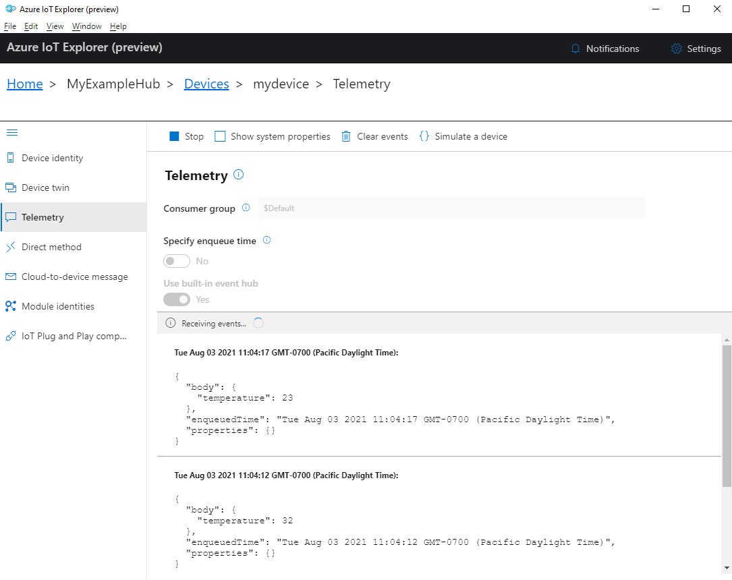Navigate back using the Devices breadcrumb link
732x580 pixels.
coord(206,84)
